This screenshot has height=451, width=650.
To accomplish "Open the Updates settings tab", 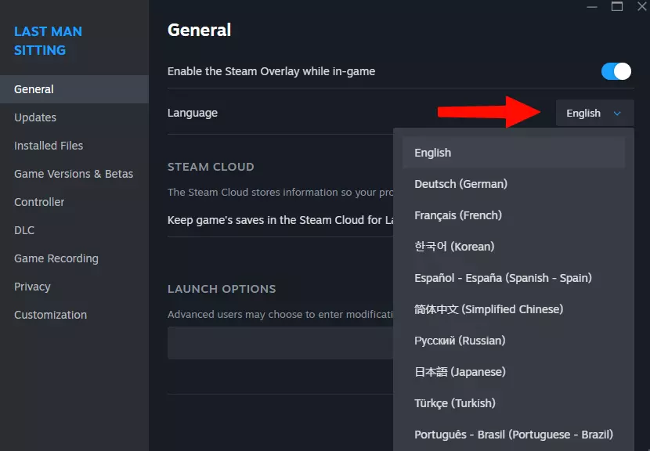I will tap(35, 117).
